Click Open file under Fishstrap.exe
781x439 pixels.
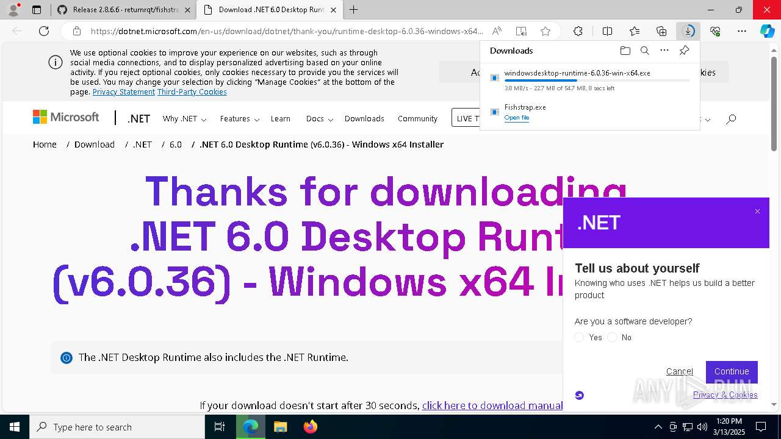[x=517, y=118]
